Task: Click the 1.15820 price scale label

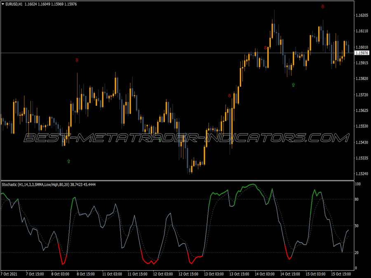Action: click(362, 79)
